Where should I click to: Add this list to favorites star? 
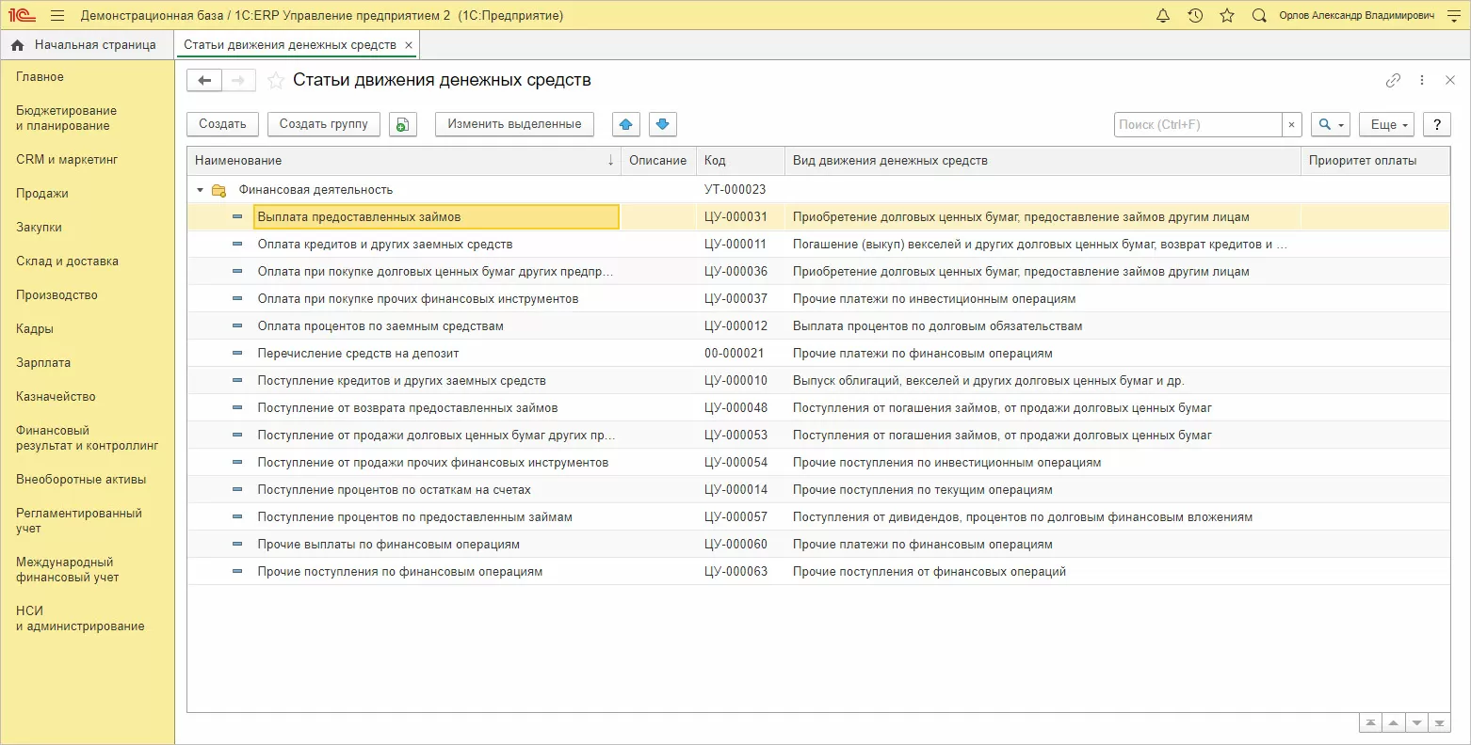[x=275, y=81]
